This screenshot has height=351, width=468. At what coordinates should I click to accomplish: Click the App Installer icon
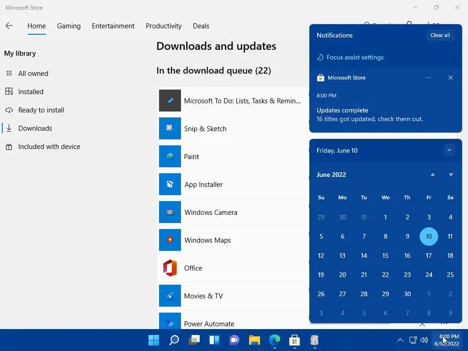pyautogui.click(x=170, y=184)
